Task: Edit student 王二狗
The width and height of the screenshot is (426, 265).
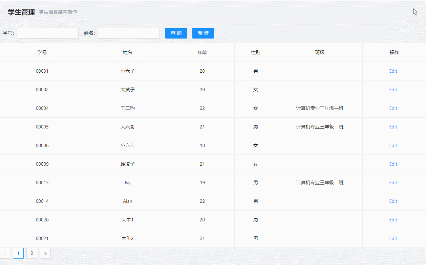Action: point(393,108)
